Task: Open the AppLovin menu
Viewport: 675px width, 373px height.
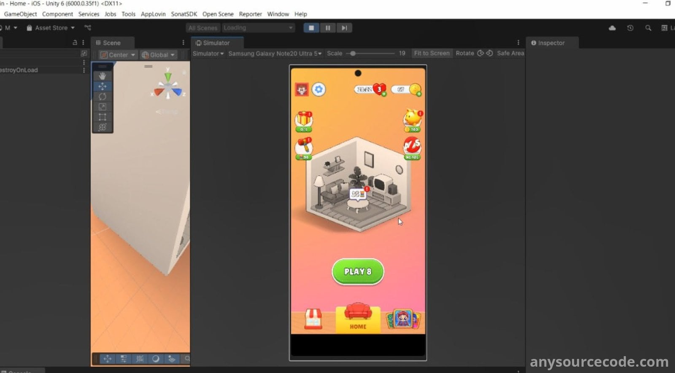Action: 153,14
